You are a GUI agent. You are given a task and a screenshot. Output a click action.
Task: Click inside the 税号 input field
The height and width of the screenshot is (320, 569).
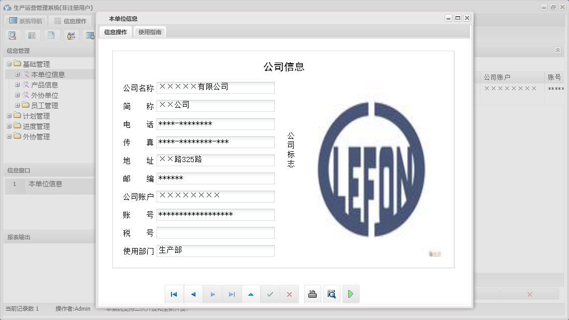215,232
